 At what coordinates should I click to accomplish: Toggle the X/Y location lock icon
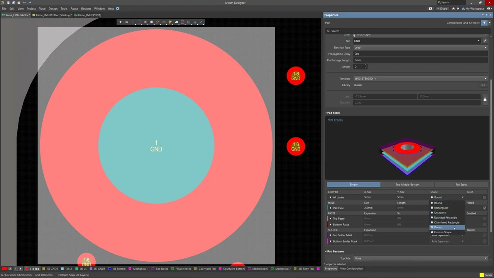(x=485, y=100)
